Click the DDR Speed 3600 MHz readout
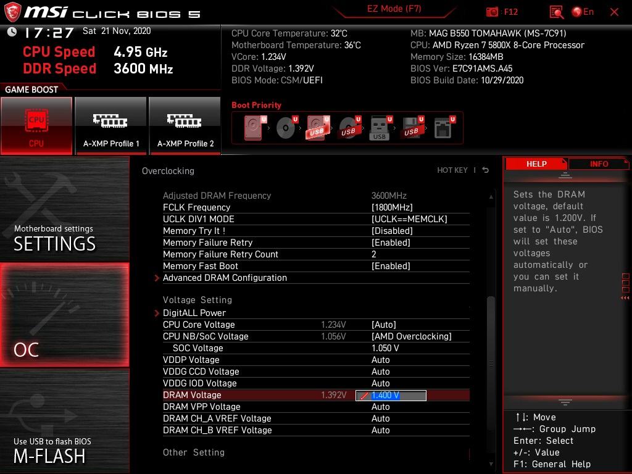This screenshot has height=474, width=632. (98, 69)
